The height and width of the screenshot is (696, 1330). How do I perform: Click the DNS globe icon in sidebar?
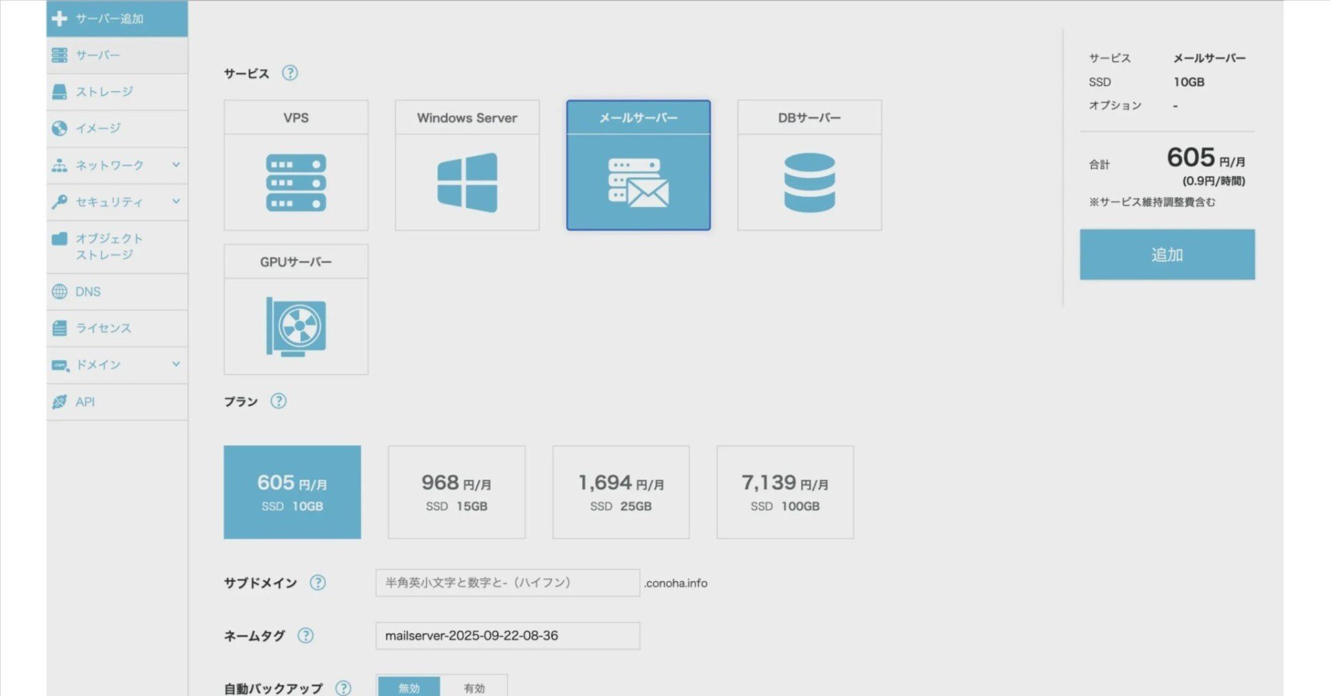[x=60, y=292]
